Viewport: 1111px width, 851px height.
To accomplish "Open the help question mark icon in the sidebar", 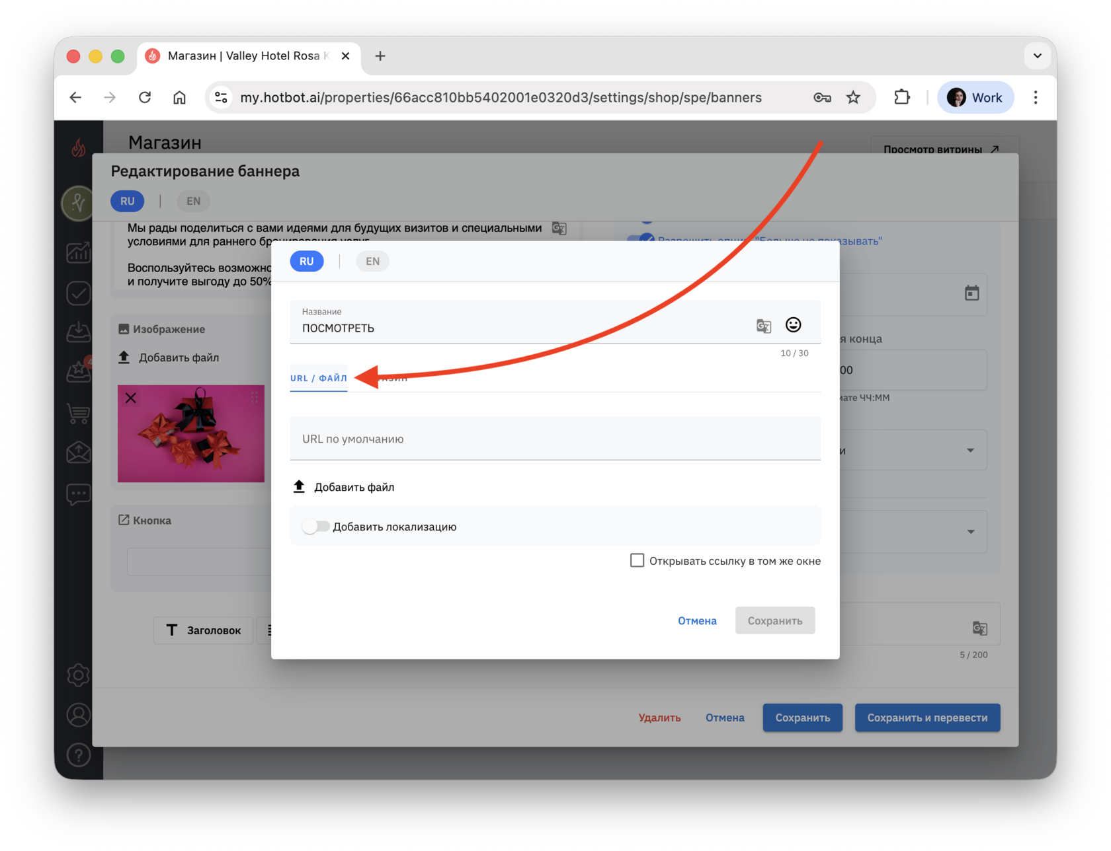I will [x=79, y=755].
